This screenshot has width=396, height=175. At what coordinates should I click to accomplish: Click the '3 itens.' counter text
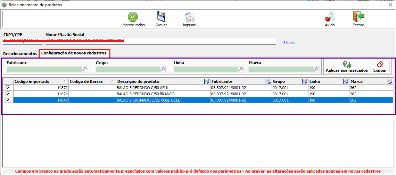(289, 43)
